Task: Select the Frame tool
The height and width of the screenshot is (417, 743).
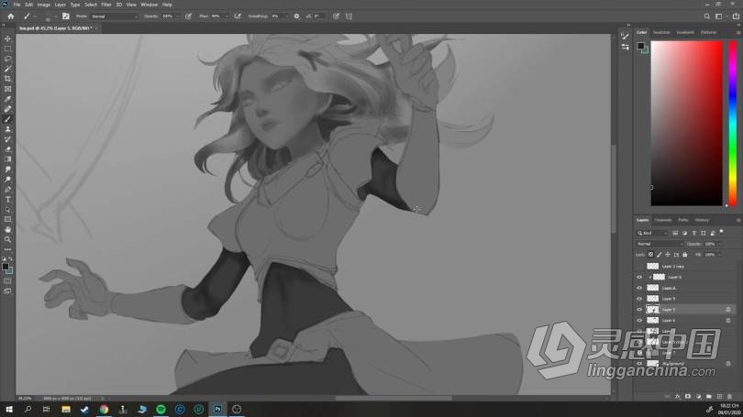Action: point(7,89)
